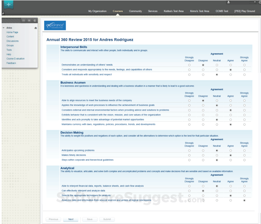
Task: Select Agree for 'Able to interpret financial data'
Action: pos(231,186)
